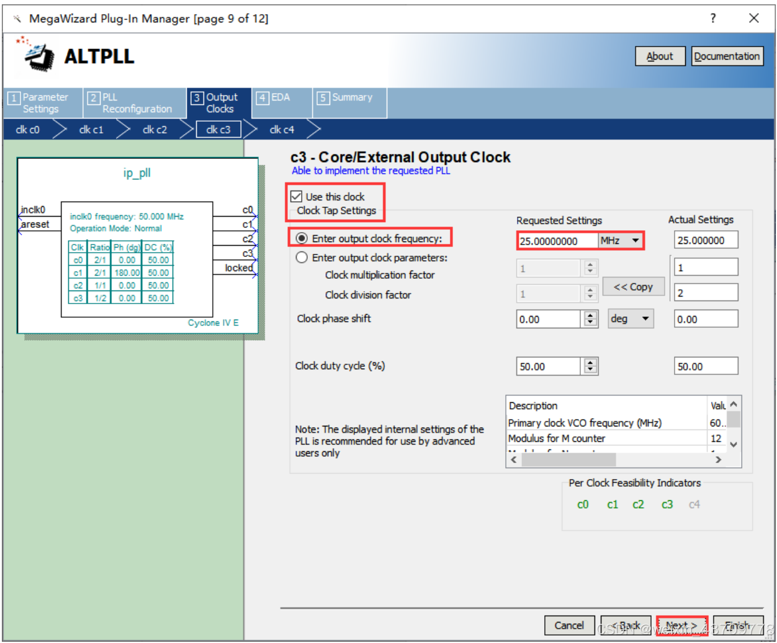Click c0 feasibility indicator
This screenshot has width=777, height=643.
(x=582, y=505)
